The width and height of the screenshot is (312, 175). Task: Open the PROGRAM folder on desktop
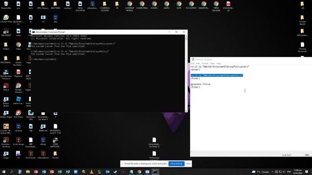pos(6,59)
